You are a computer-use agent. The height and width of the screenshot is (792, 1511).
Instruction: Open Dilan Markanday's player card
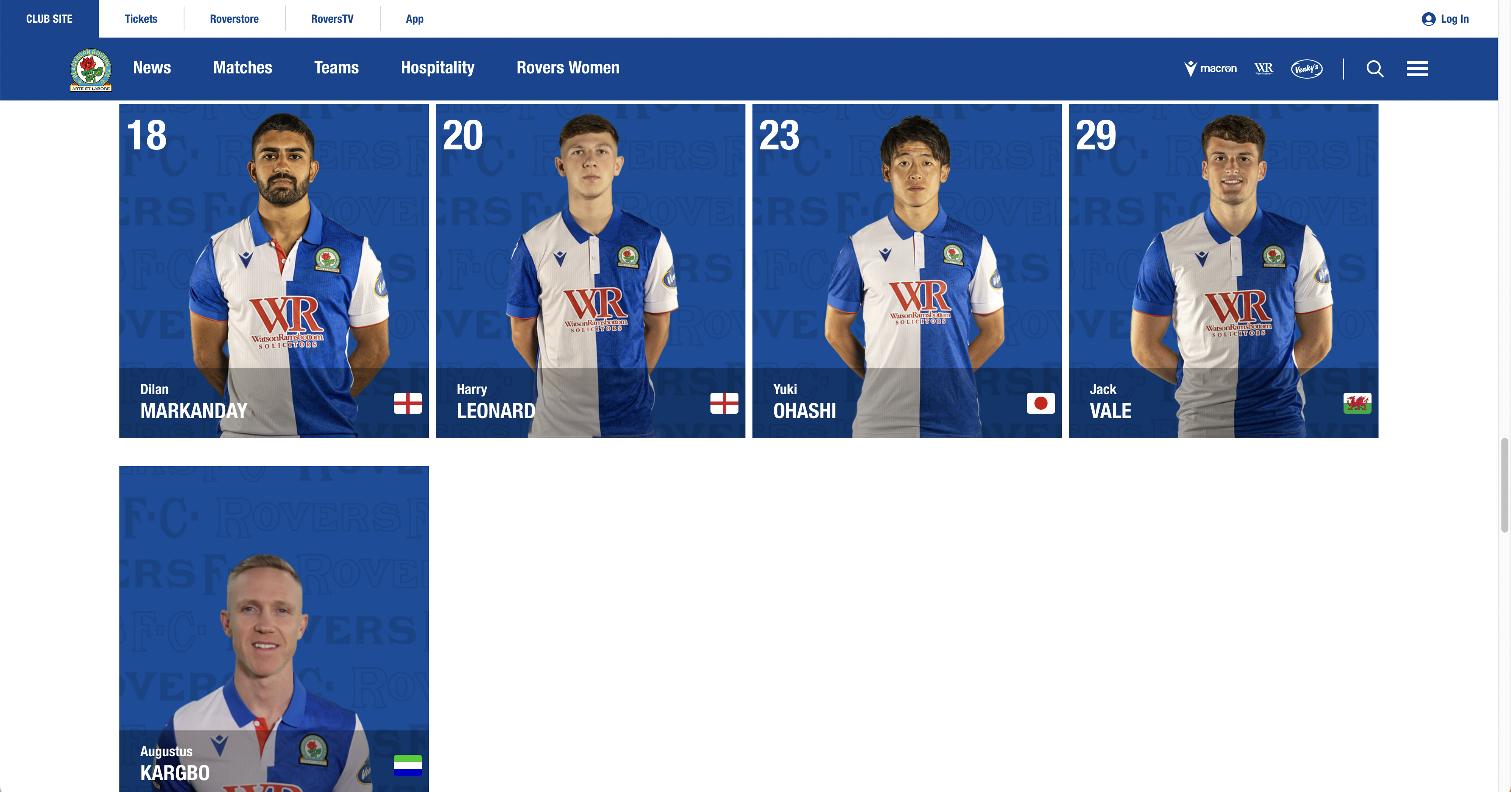click(x=274, y=271)
